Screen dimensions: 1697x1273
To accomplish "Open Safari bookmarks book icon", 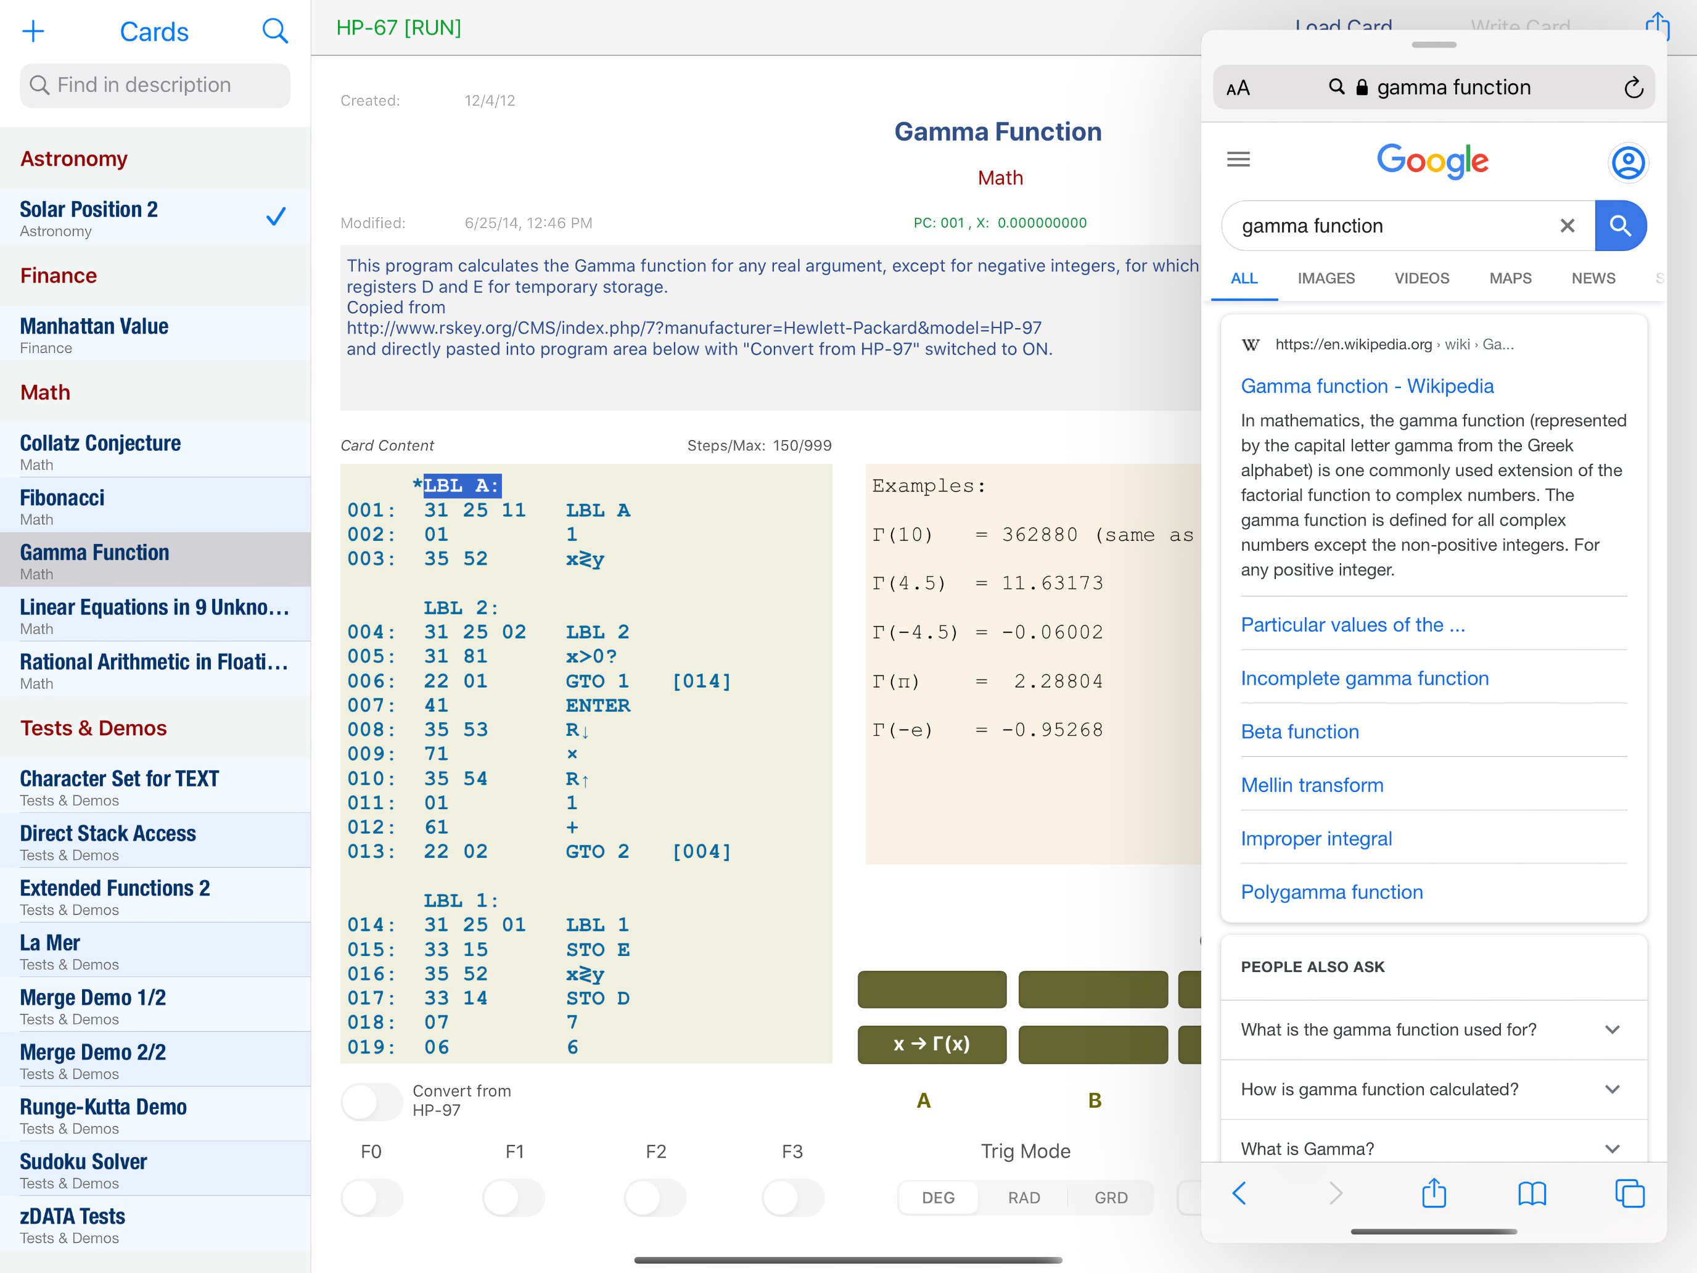I will pyautogui.click(x=1532, y=1193).
